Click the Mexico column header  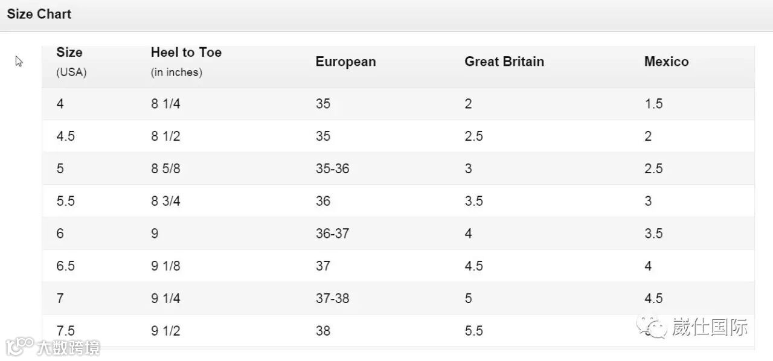click(666, 62)
